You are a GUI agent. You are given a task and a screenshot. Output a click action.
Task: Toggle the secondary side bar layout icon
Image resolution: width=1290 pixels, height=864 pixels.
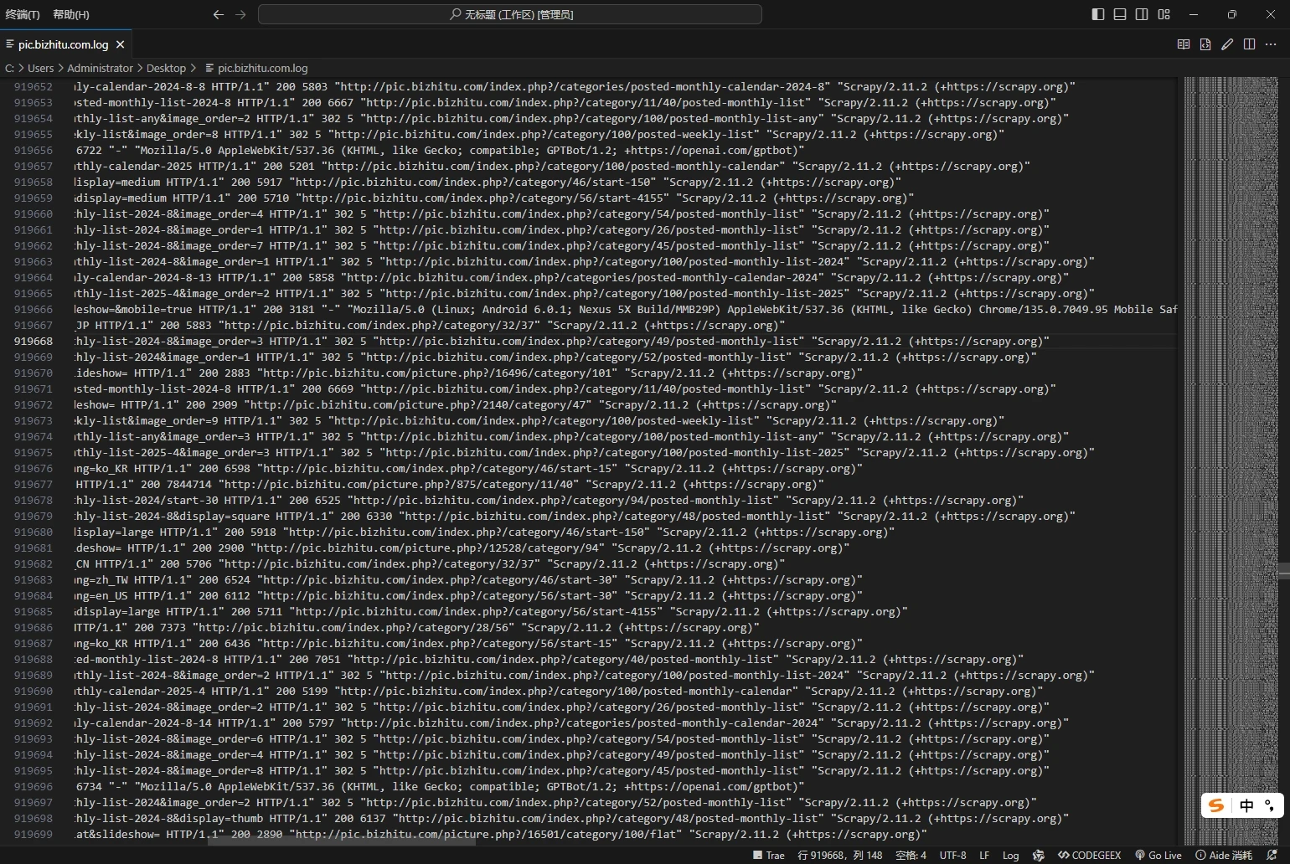(1142, 14)
